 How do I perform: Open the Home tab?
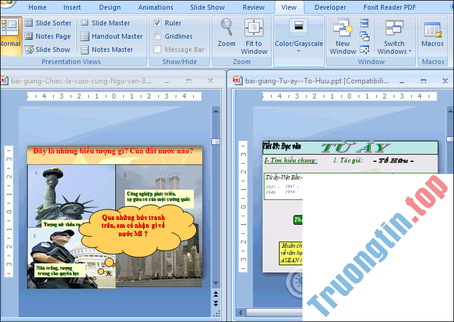click(37, 7)
